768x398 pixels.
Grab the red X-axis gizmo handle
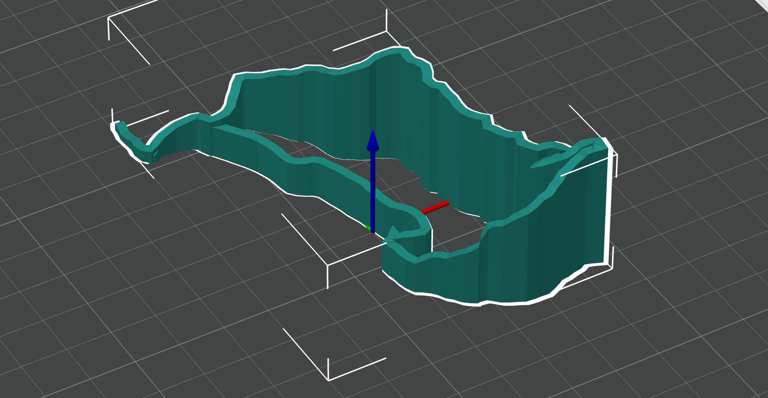tap(435, 207)
